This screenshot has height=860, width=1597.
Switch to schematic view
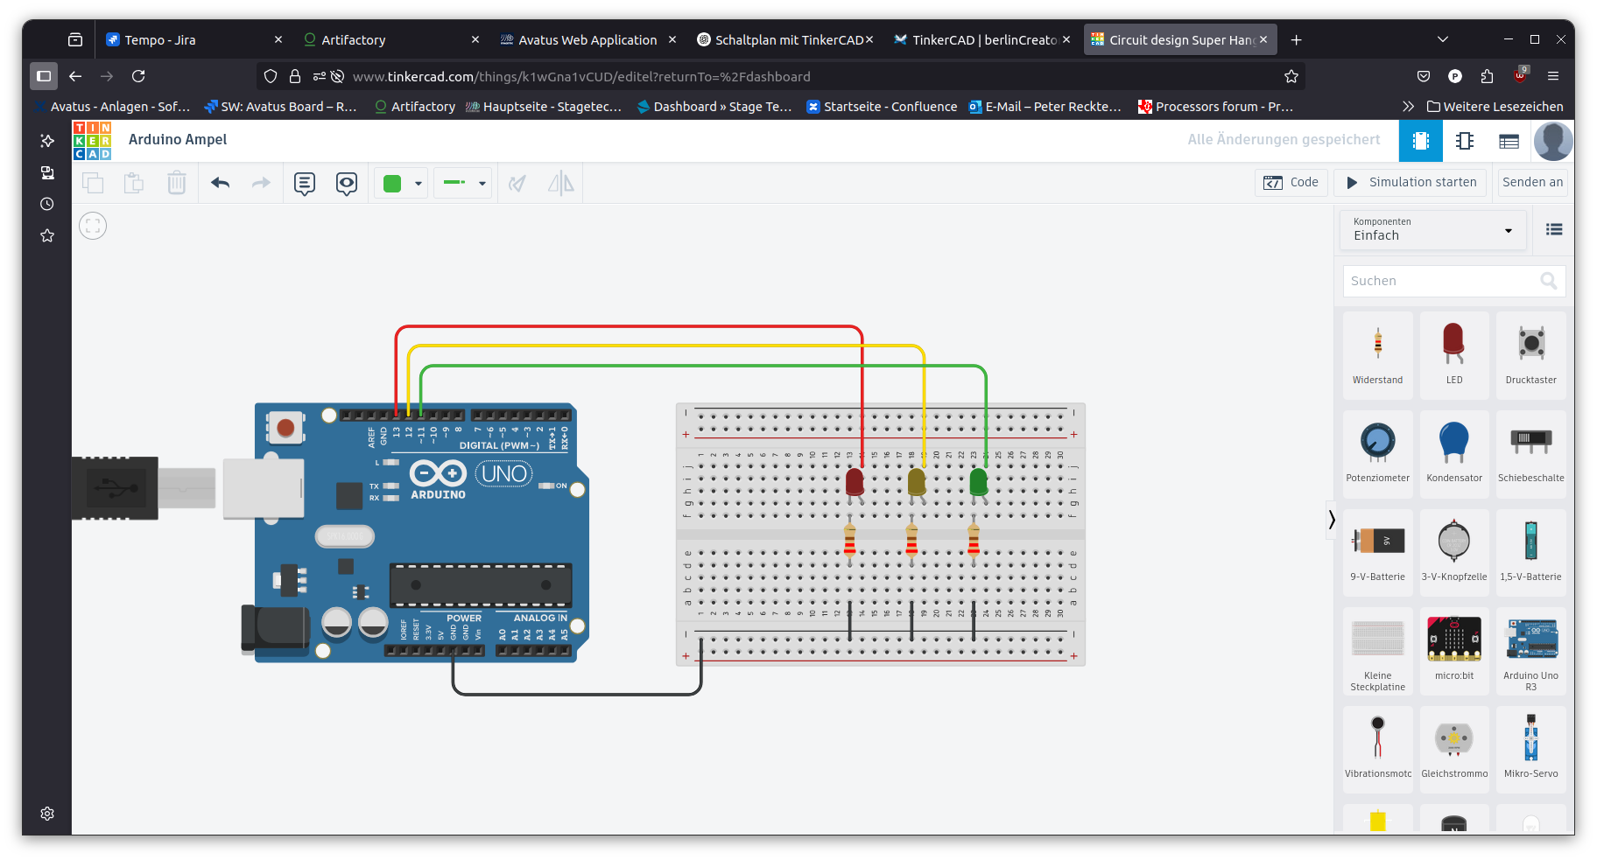pos(1465,141)
